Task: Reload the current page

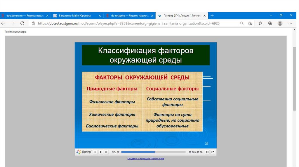Action: pyautogui.click(x=22, y=23)
